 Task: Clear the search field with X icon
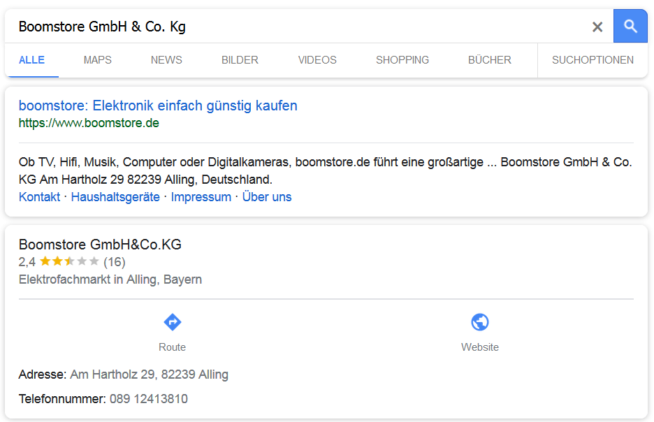tap(597, 27)
